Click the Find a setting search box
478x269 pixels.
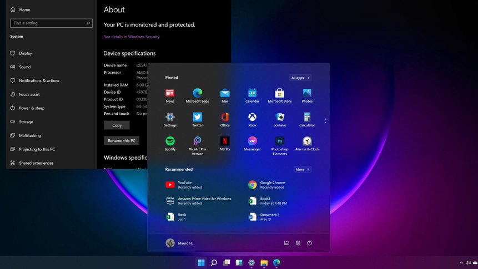(x=50, y=23)
